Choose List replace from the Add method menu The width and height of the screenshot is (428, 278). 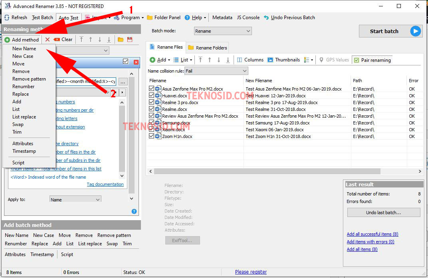(x=24, y=117)
